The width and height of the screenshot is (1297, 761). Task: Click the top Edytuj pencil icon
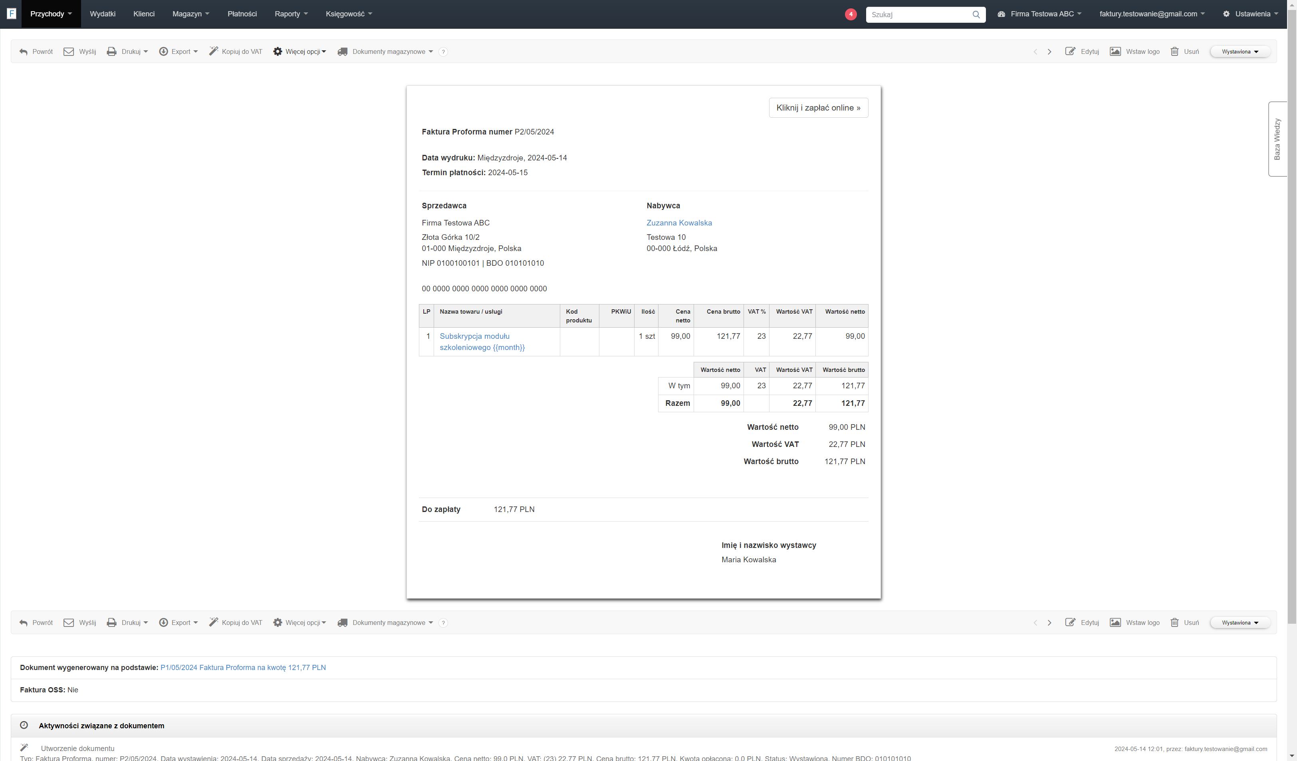pos(1070,51)
